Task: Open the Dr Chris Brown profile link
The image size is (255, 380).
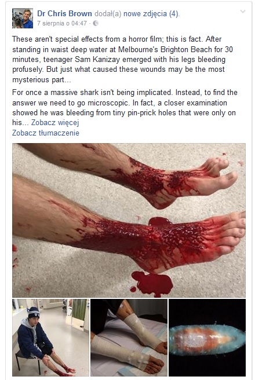Action: [64, 13]
